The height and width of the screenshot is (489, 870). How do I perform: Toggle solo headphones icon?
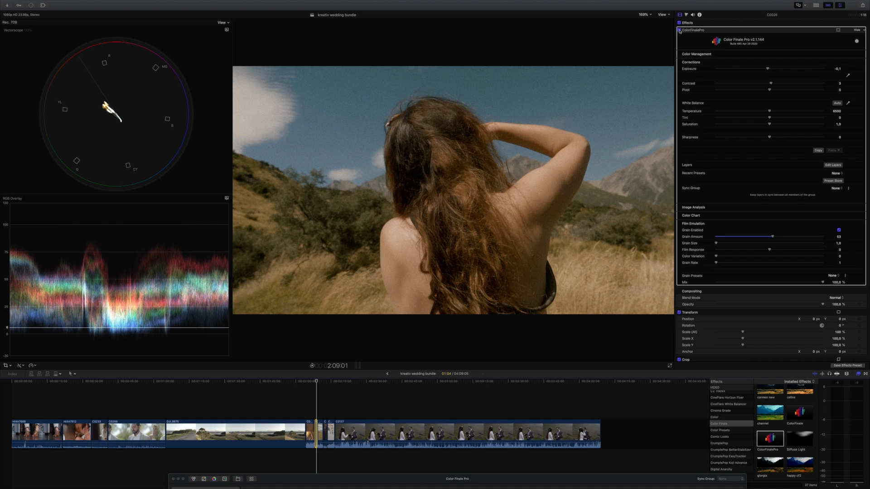tap(829, 374)
